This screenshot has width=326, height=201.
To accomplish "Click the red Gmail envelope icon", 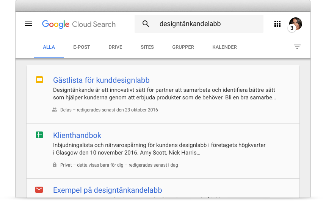I will (x=39, y=190).
